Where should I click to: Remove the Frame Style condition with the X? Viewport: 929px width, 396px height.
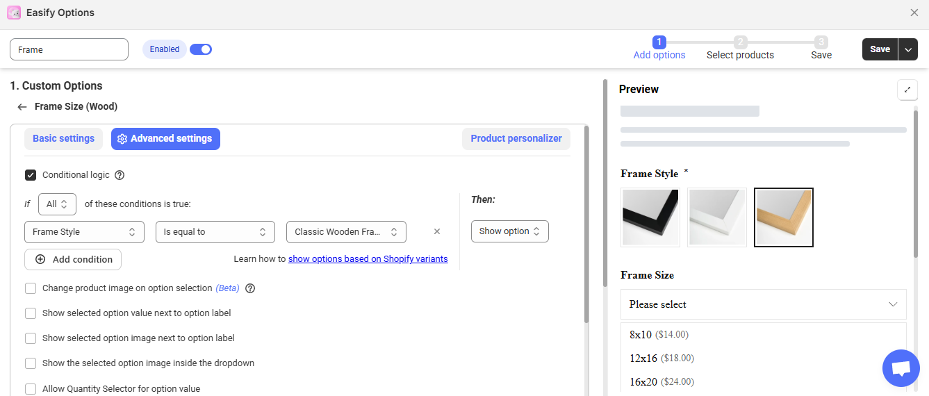pyautogui.click(x=437, y=232)
